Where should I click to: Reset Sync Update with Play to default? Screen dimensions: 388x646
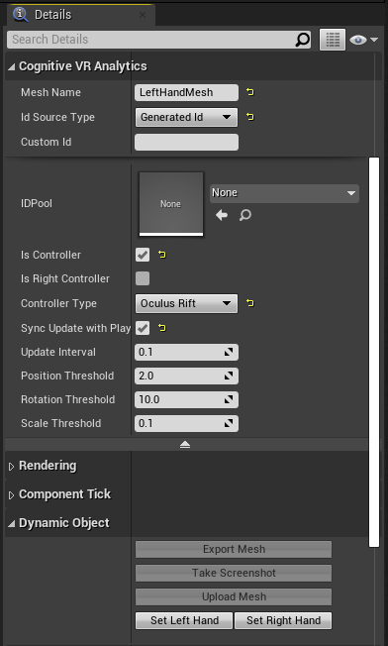(162, 328)
